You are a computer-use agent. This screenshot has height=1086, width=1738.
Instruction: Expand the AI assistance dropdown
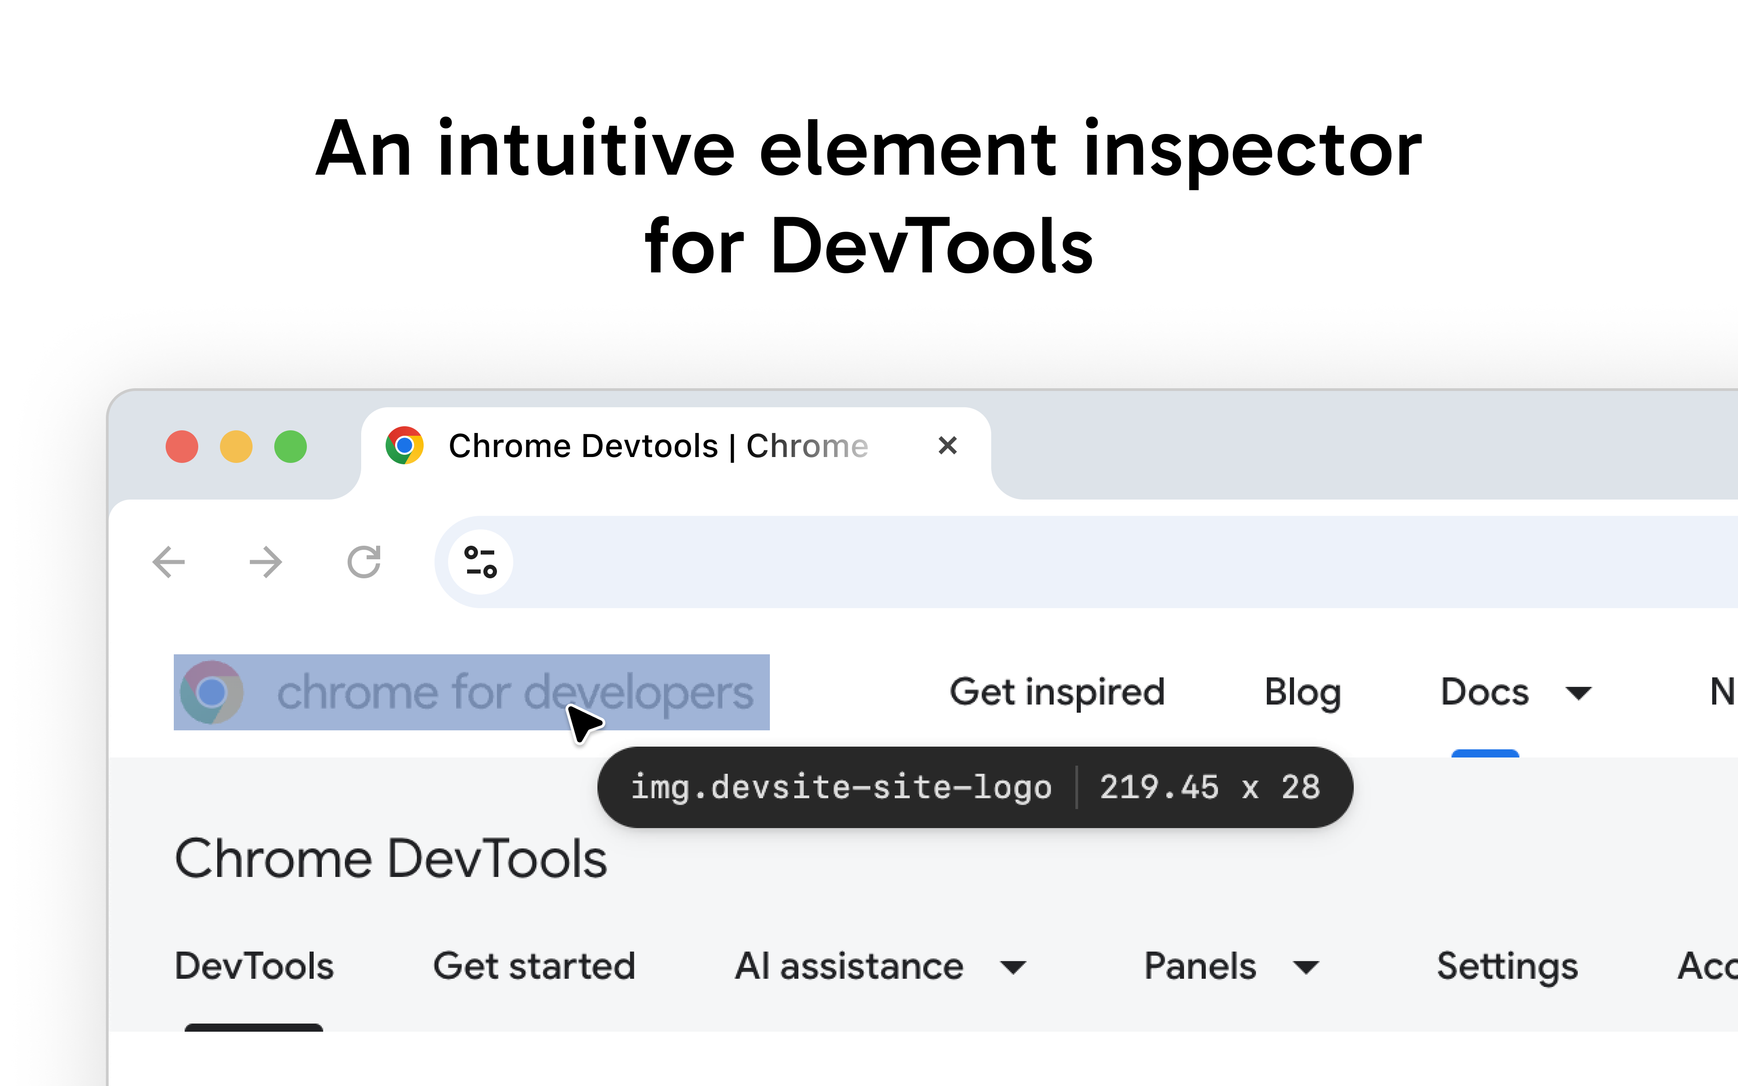(x=1012, y=967)
